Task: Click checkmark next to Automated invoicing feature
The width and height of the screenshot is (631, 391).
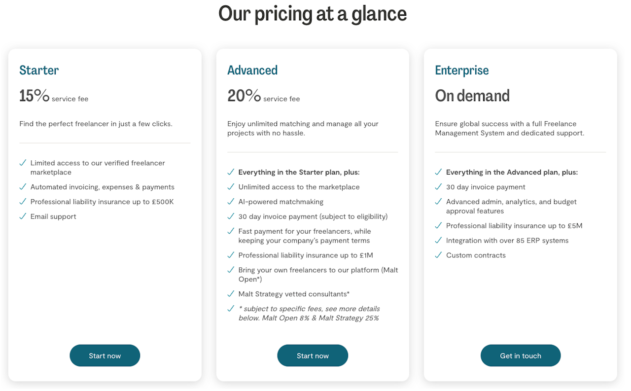Action: 23,187
